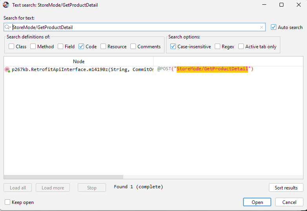Screen dimensions: 307x211
Task: Enable Active tab only option
Action: pos(241,46)
